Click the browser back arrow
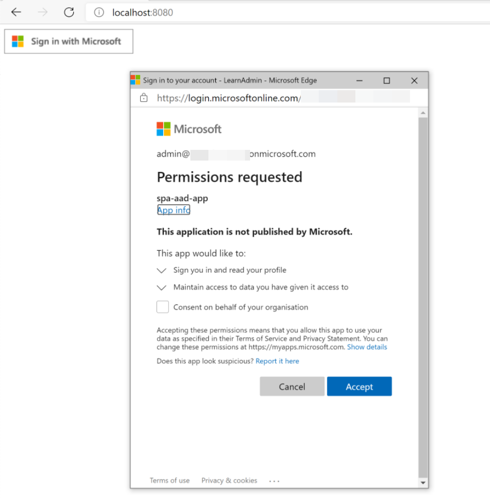 [x=16, y=12]
